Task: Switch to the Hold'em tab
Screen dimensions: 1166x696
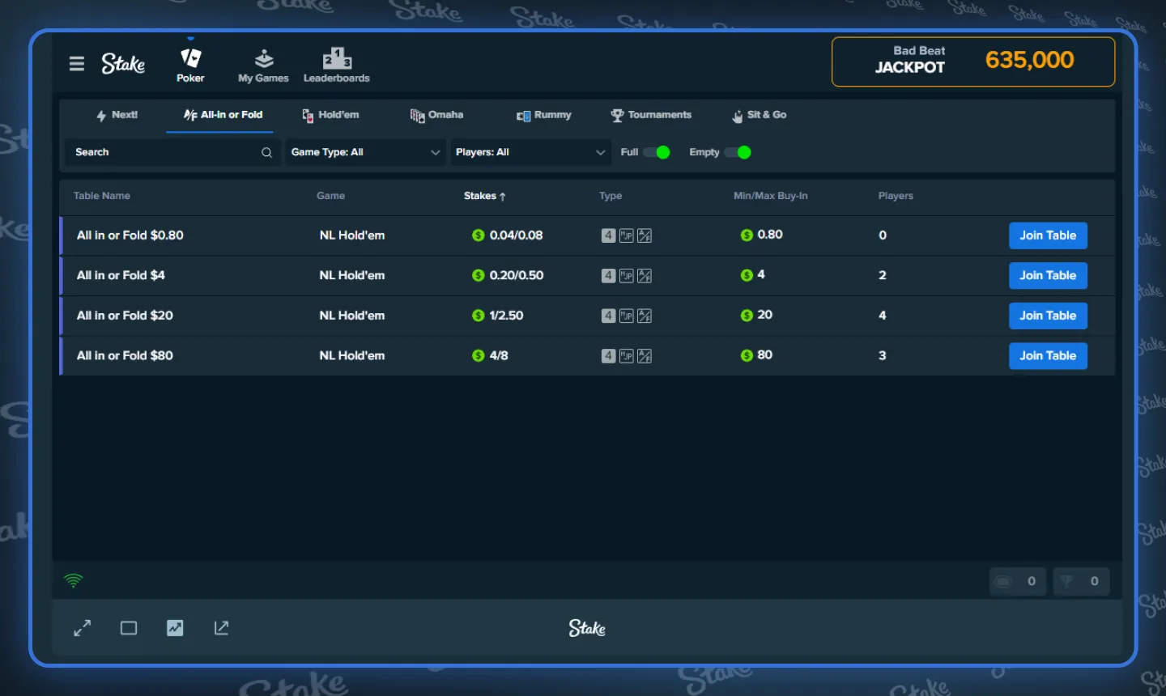Action: 330,115
